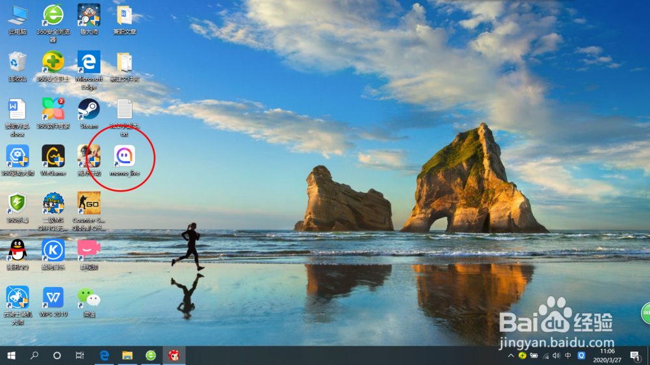Image resolution: width=650 pixels, height=365 pixels.
Task: Select the WeGame desktop shortcut
Action: click(x=53, y=161)
